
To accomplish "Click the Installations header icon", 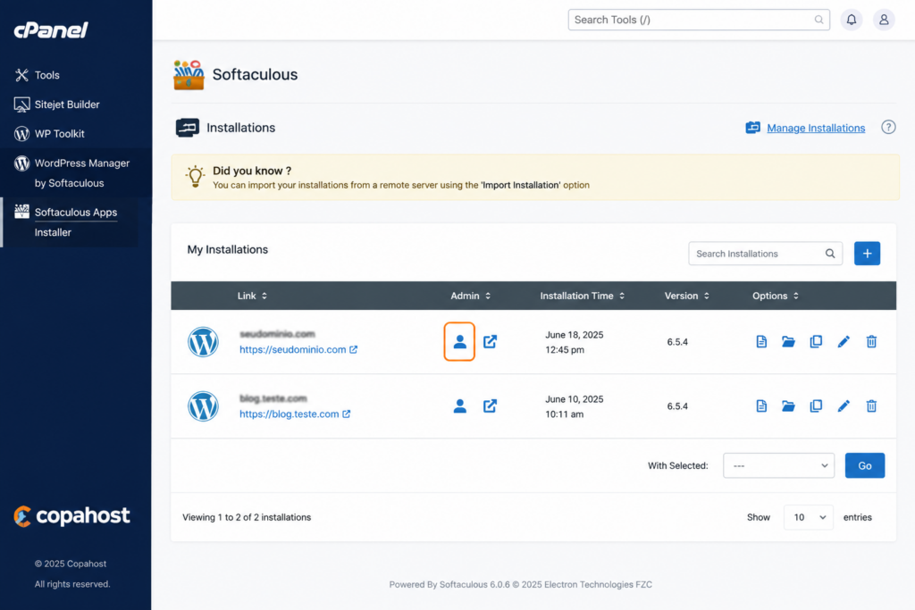I will [188, 128].
